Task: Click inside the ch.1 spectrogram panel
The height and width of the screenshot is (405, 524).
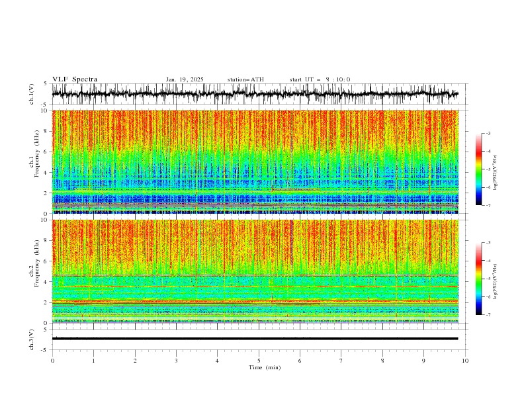Action: click(x=255, y=161)
